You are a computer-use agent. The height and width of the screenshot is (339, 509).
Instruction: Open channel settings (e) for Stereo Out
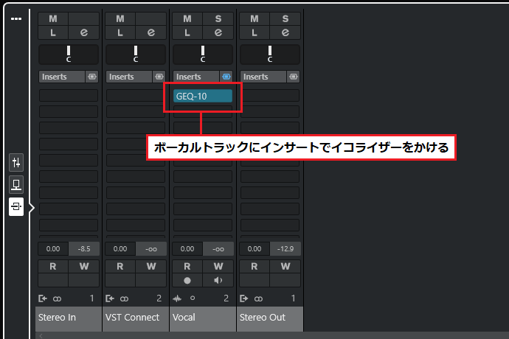285,32
